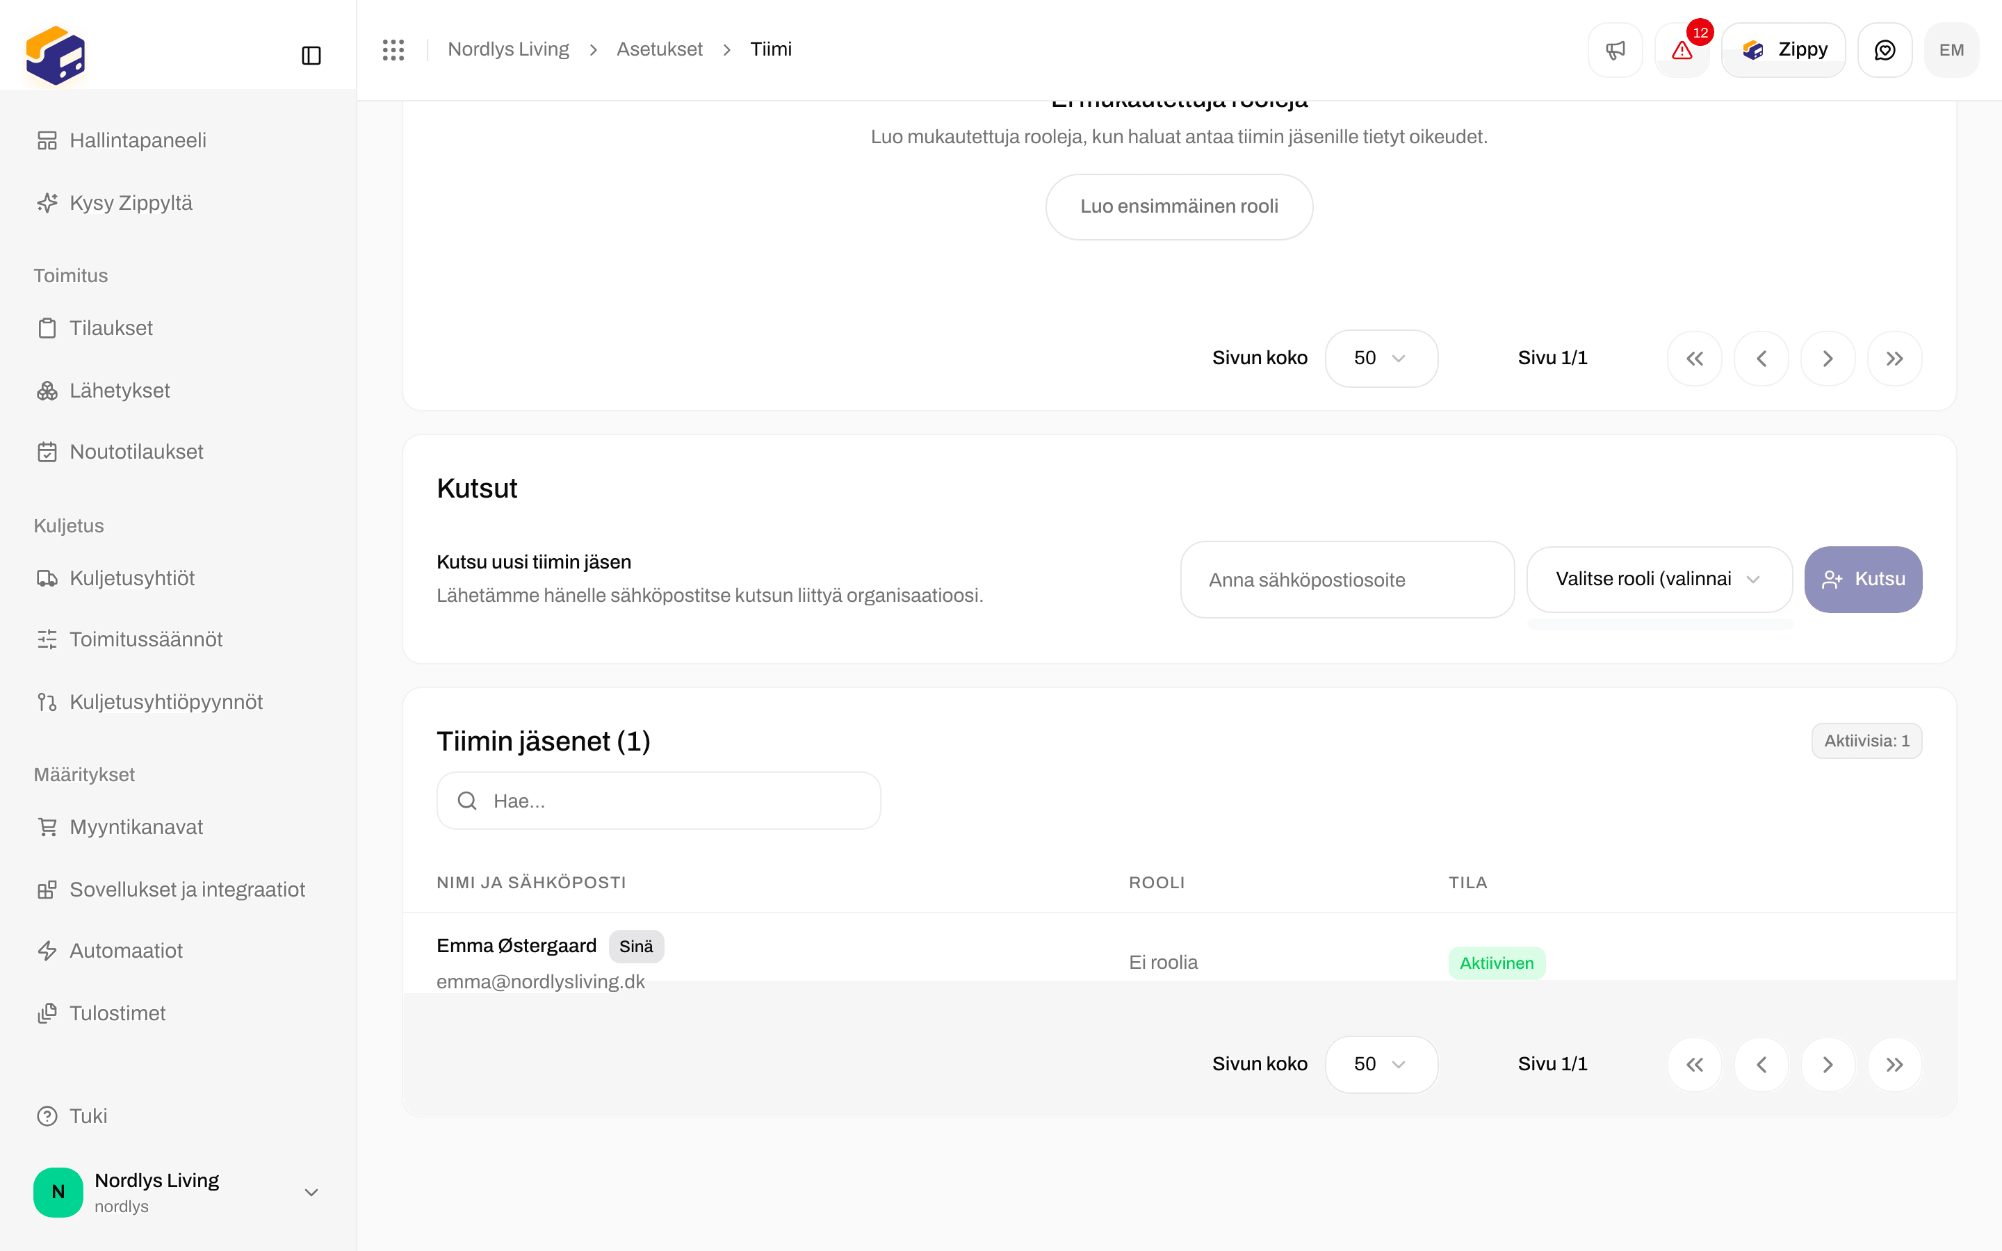This screenshot has height=1251, width=2002.
Task: Open Kysy Zippyltä assistant
Action: point(178,203)
